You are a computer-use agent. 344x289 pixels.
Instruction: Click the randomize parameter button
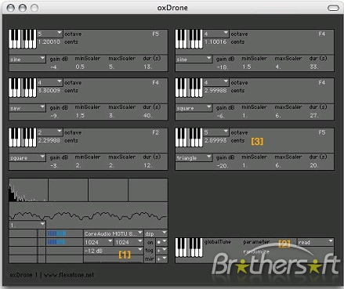[256, 251]
